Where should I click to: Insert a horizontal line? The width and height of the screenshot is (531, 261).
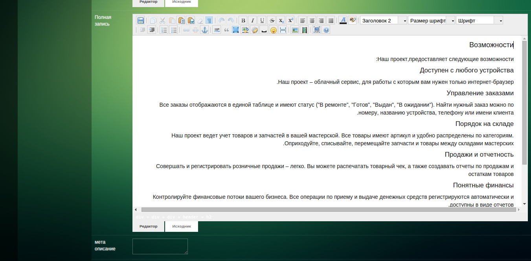[x=217, y=30]
